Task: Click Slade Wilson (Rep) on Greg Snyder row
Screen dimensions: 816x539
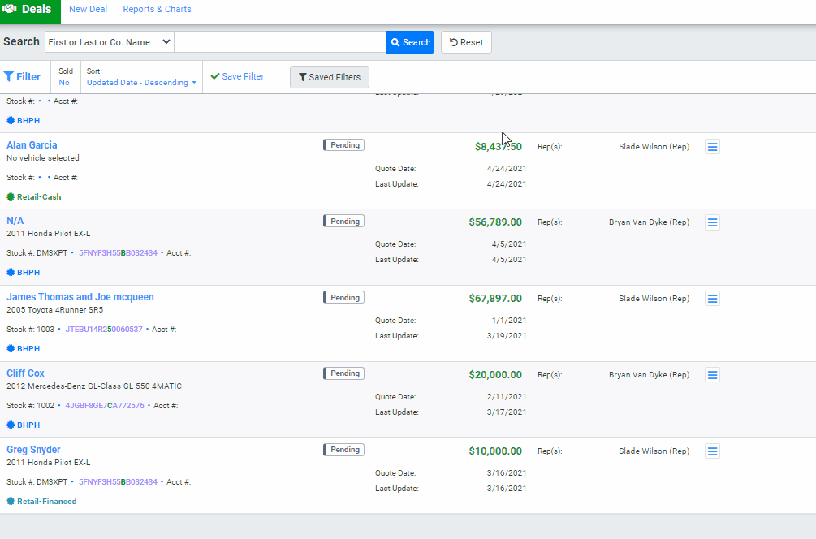Action: coord(654,451)
